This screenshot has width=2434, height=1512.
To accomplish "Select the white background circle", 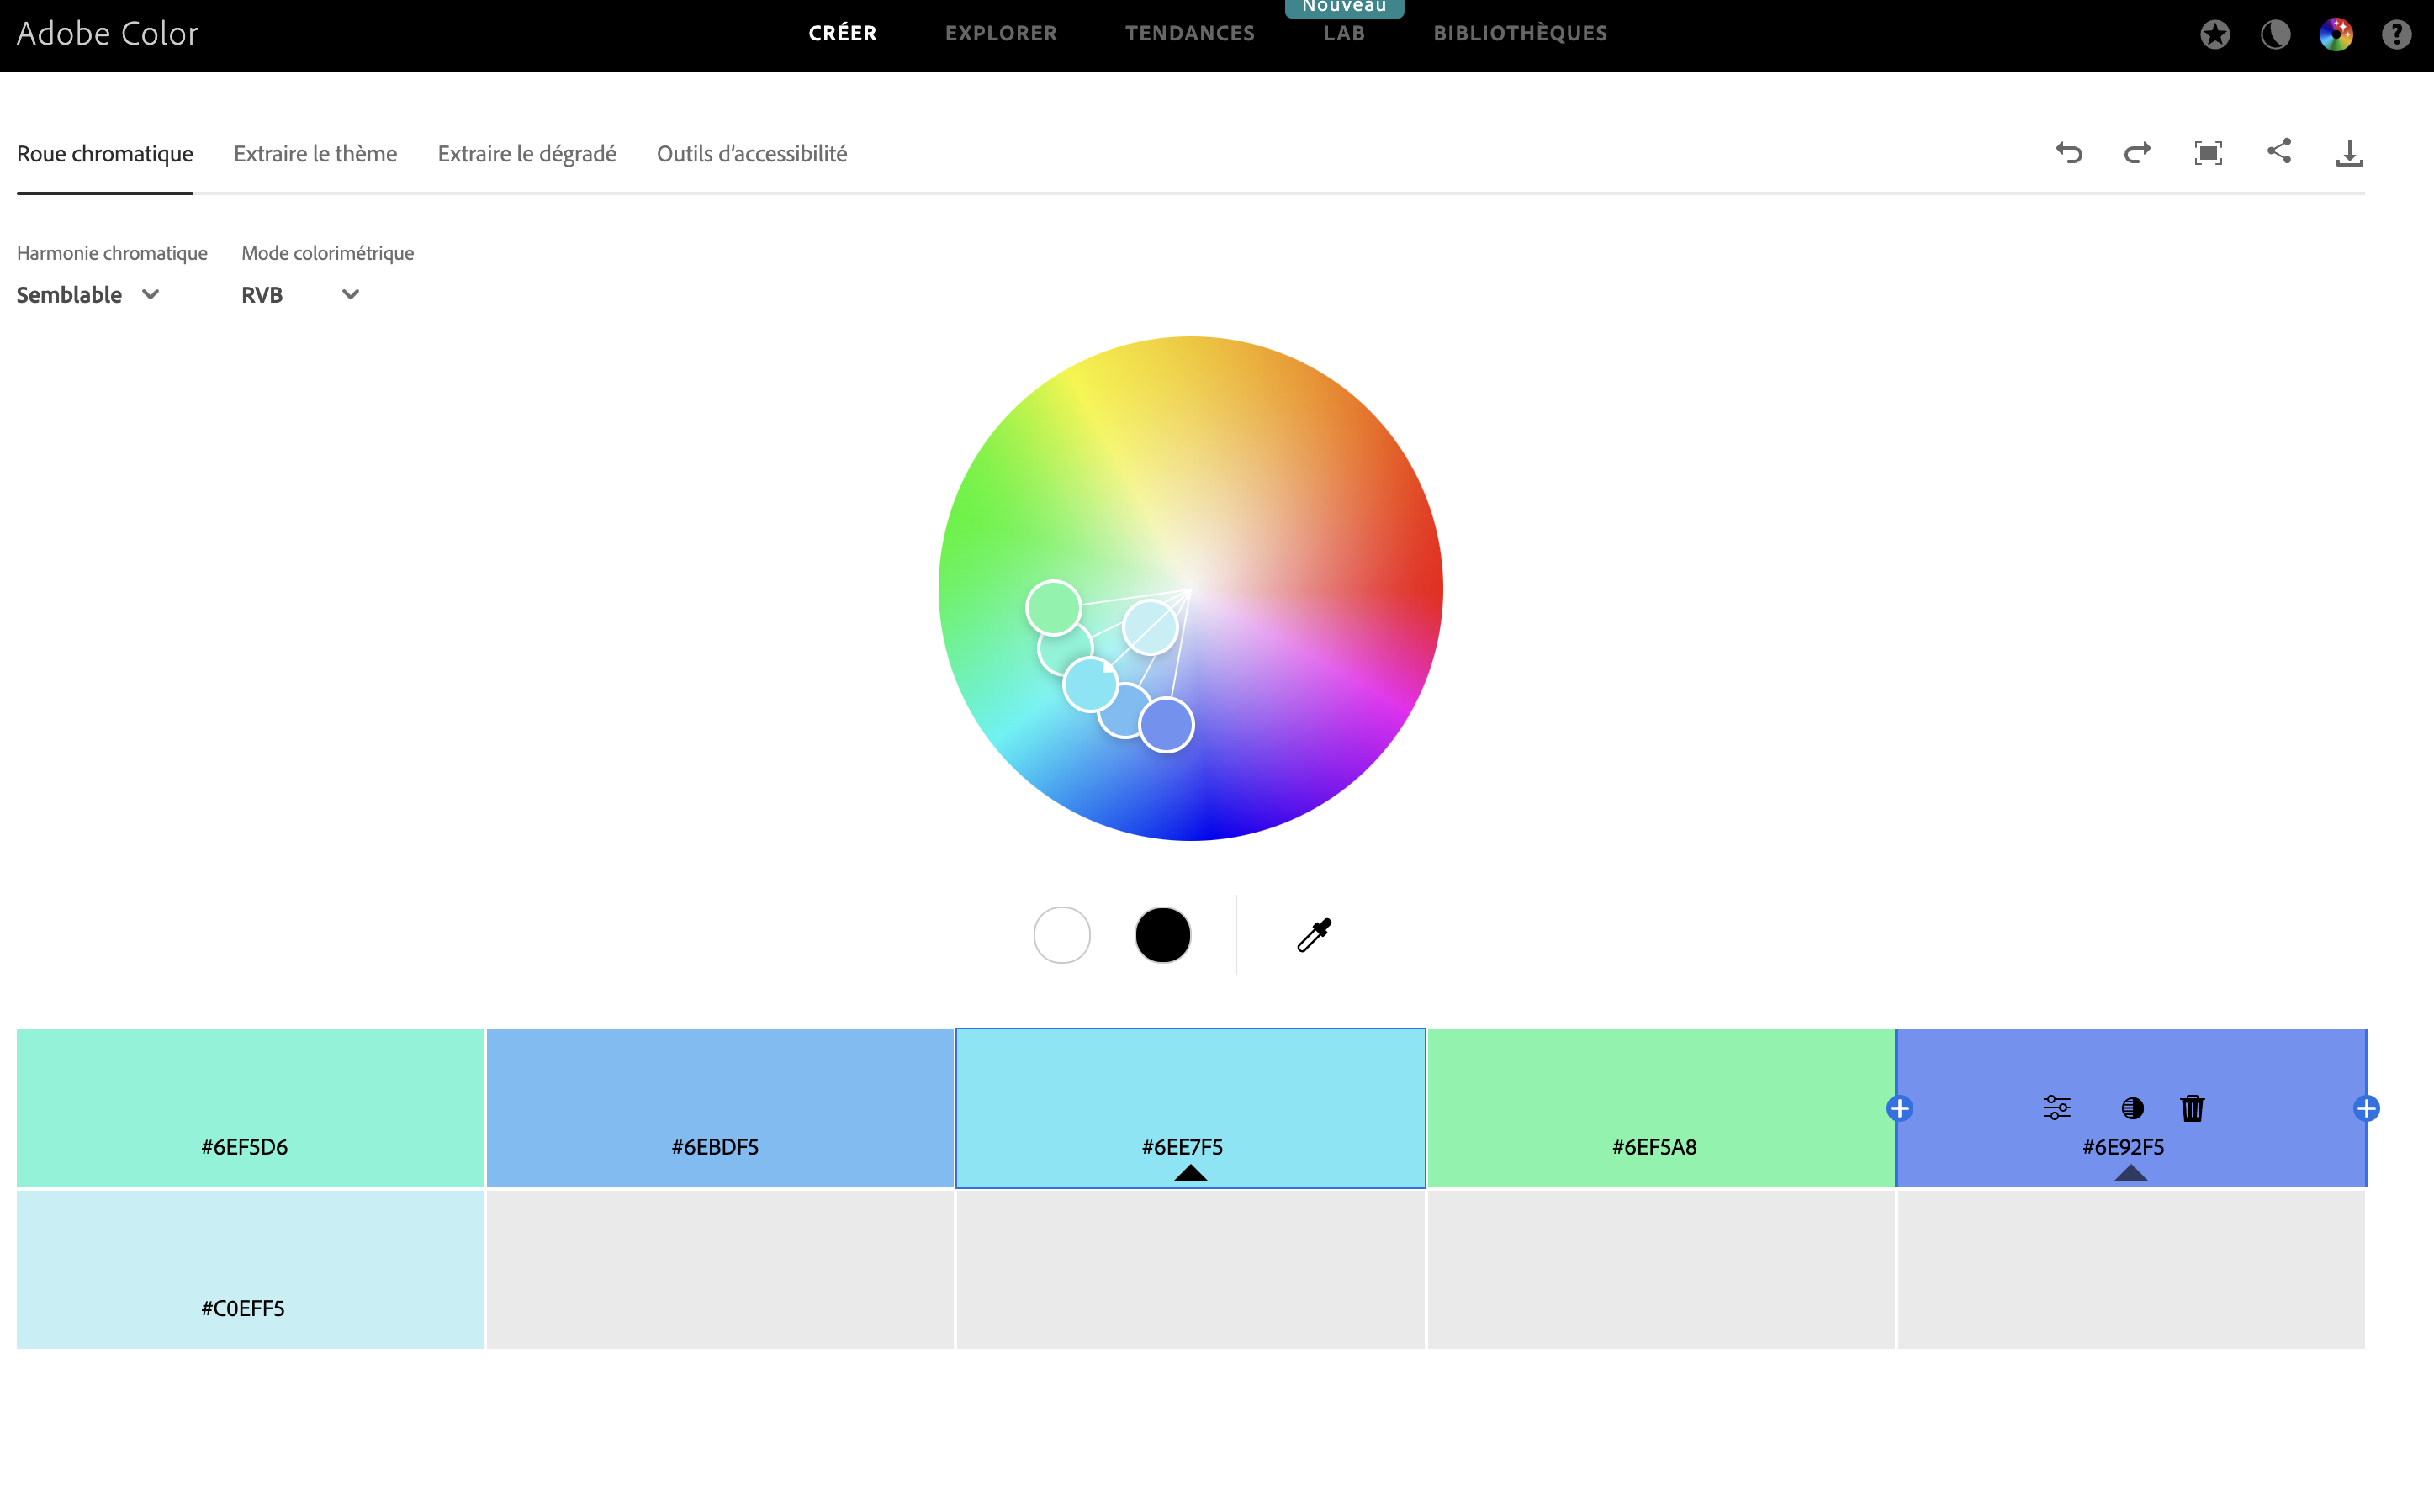I will click(1061, 935).
